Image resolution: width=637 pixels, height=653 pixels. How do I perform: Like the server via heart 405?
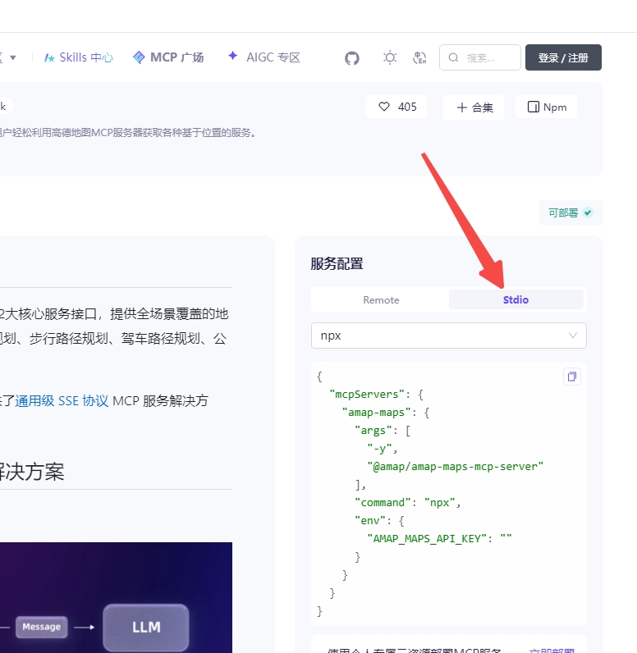click(396, 107)
